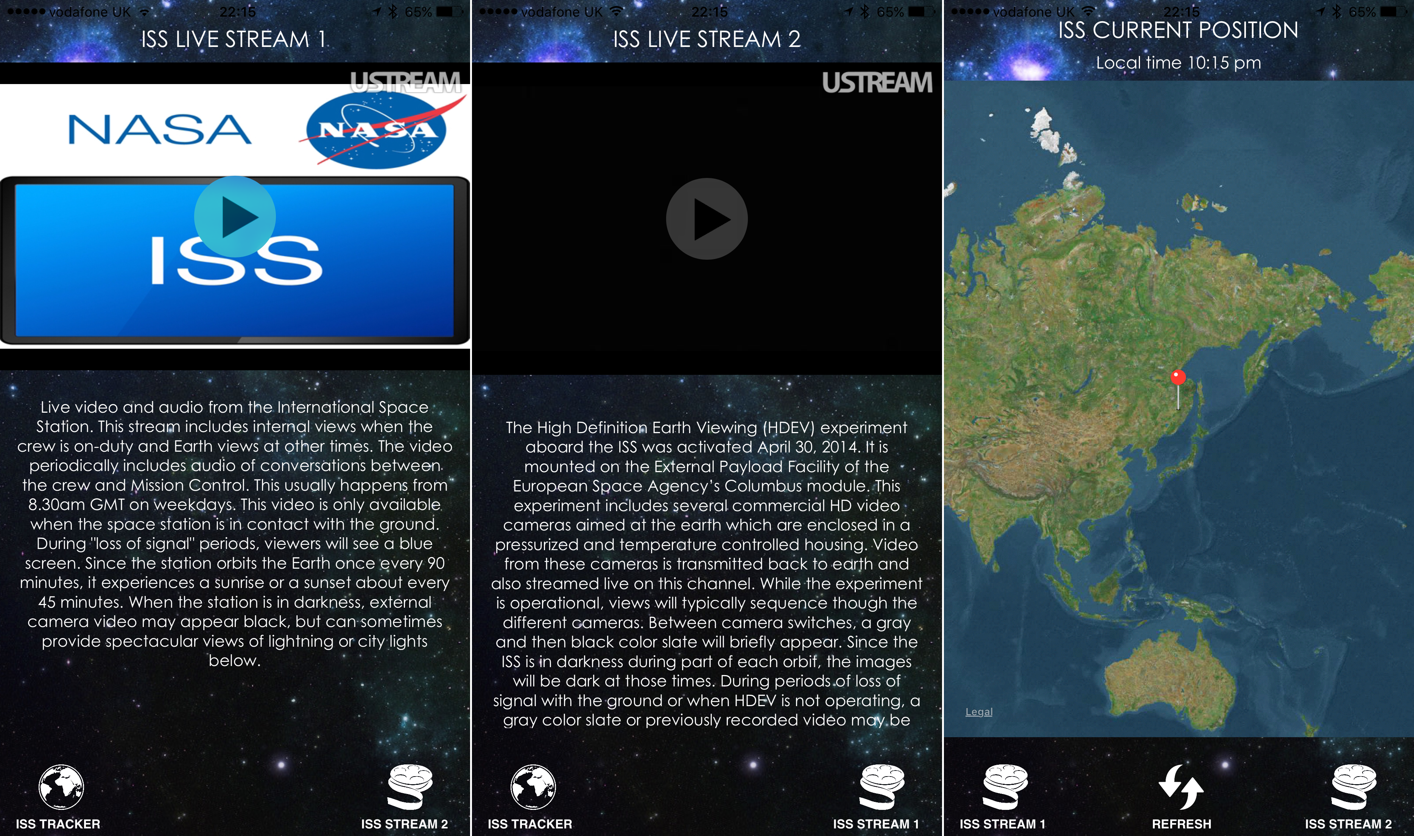Tap the Refresh arrows icon
The height and width of the screenshot is (836, 1414).
tap(1181, 786)
